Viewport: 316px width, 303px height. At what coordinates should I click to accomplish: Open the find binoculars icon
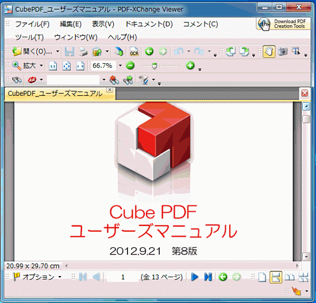tap(17, 80)
